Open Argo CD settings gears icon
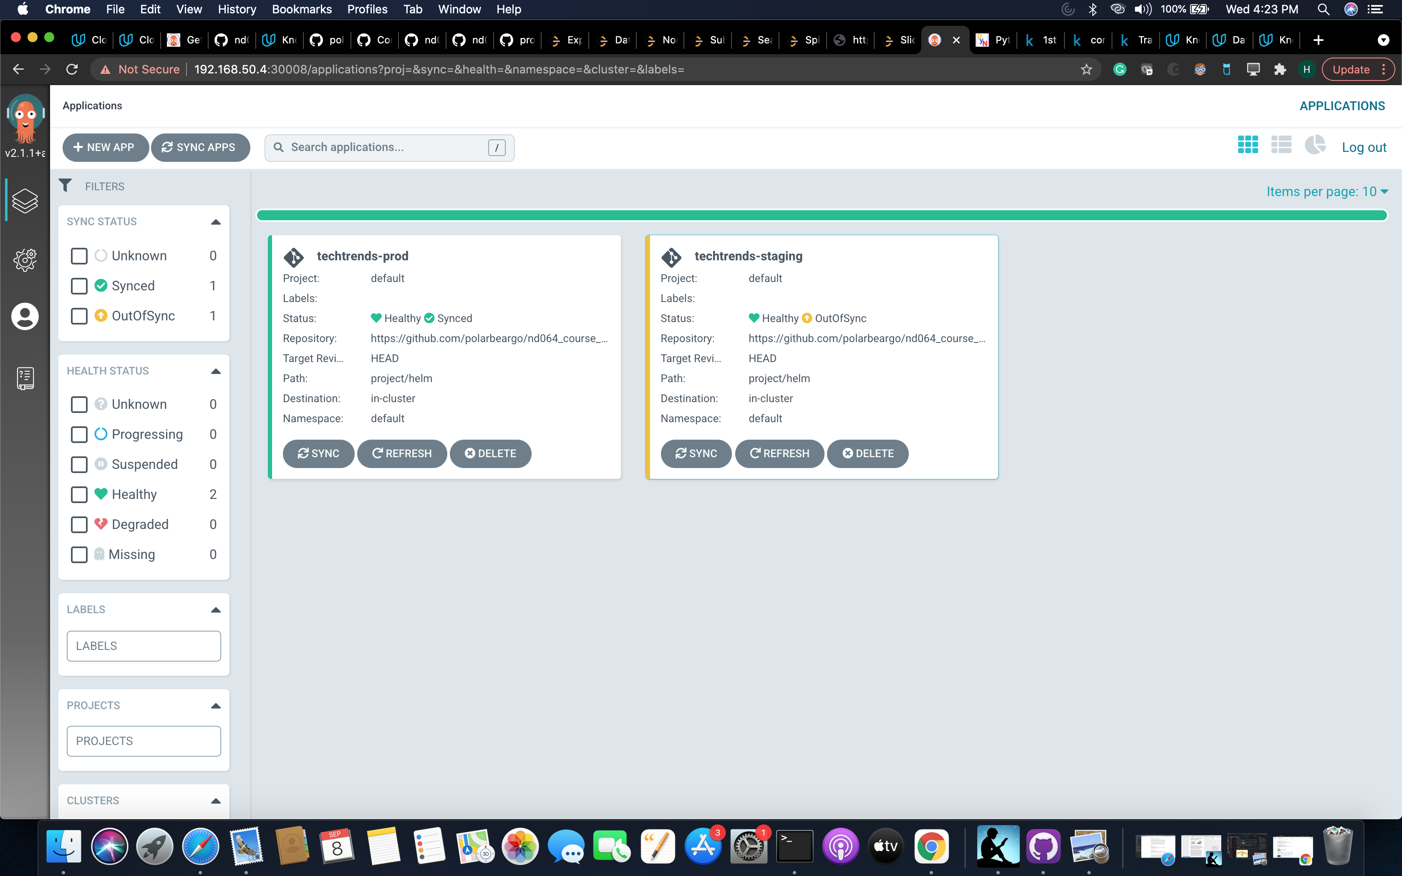Viewport: 1402px width, 876px height. point(25,259)
